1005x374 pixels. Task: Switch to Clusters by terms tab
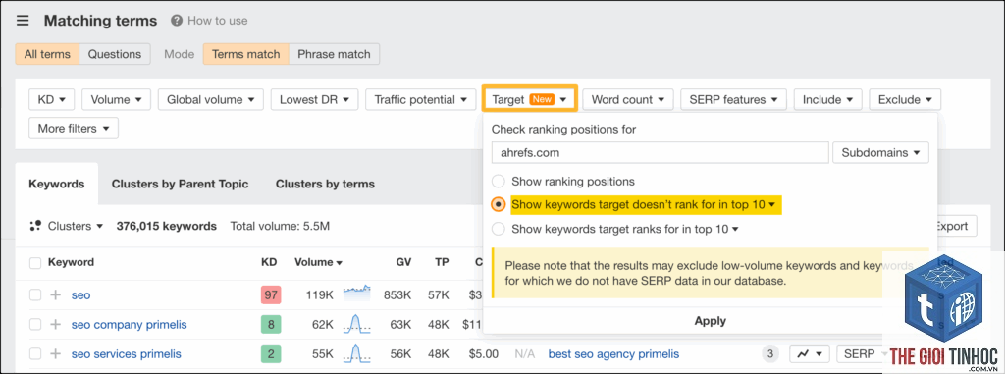point(326,185)
